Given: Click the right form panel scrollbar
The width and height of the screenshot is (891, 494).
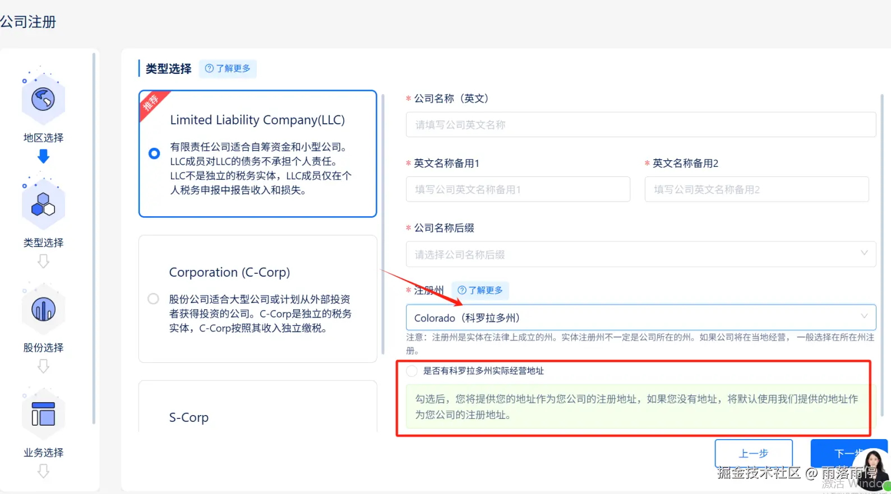Looking at the screenshot, I should (881, 255).
